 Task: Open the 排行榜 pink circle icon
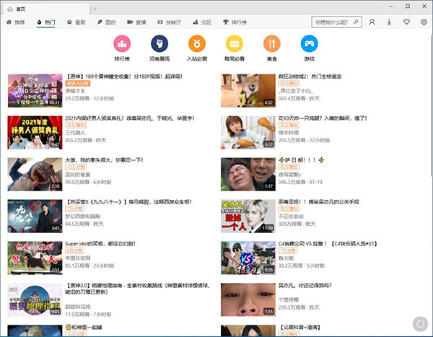pyautogui.click(x=122, y=43)
